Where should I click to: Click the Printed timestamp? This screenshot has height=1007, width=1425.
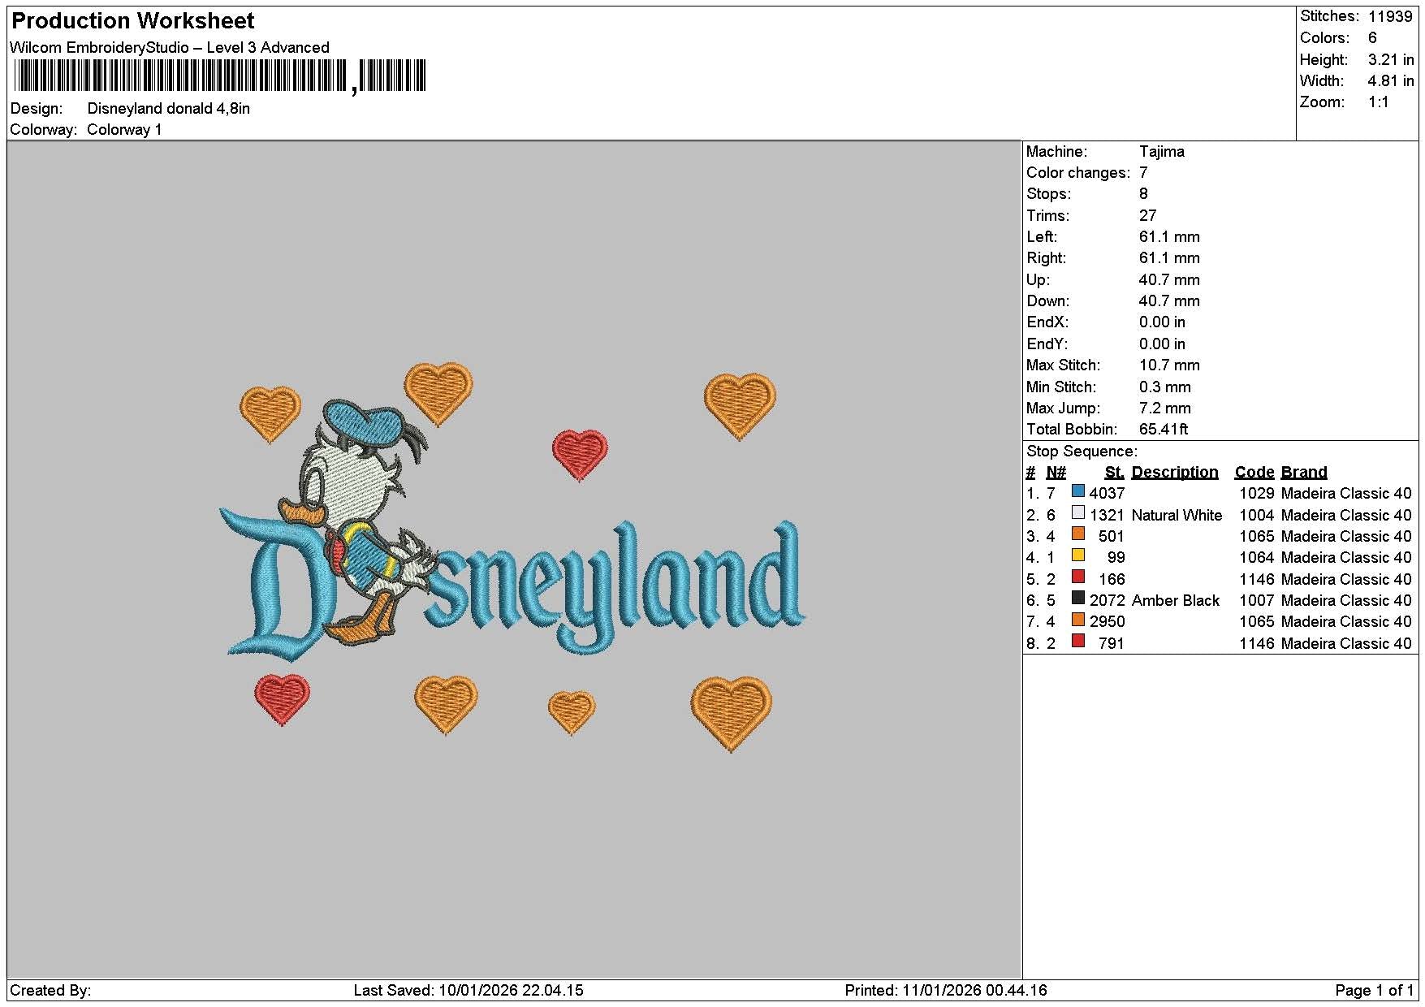[946, 990]
